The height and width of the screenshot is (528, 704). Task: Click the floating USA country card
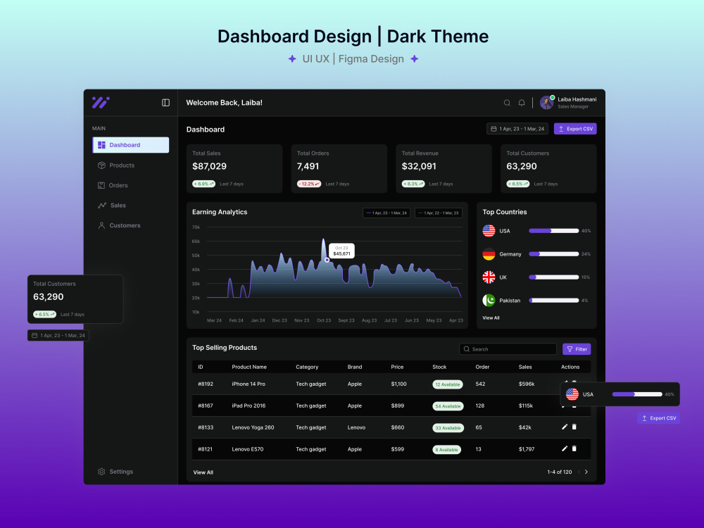click(620, 394)
